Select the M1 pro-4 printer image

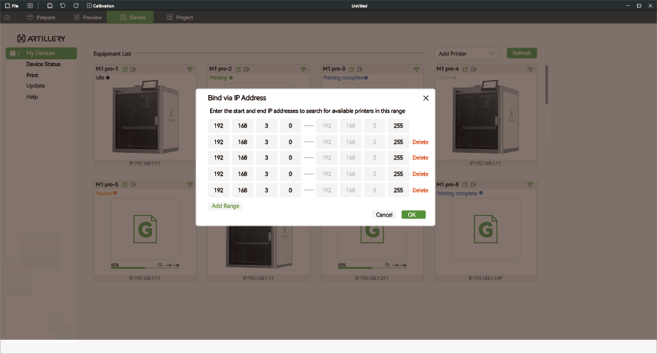pyautogui.click(x=486, y=117)
